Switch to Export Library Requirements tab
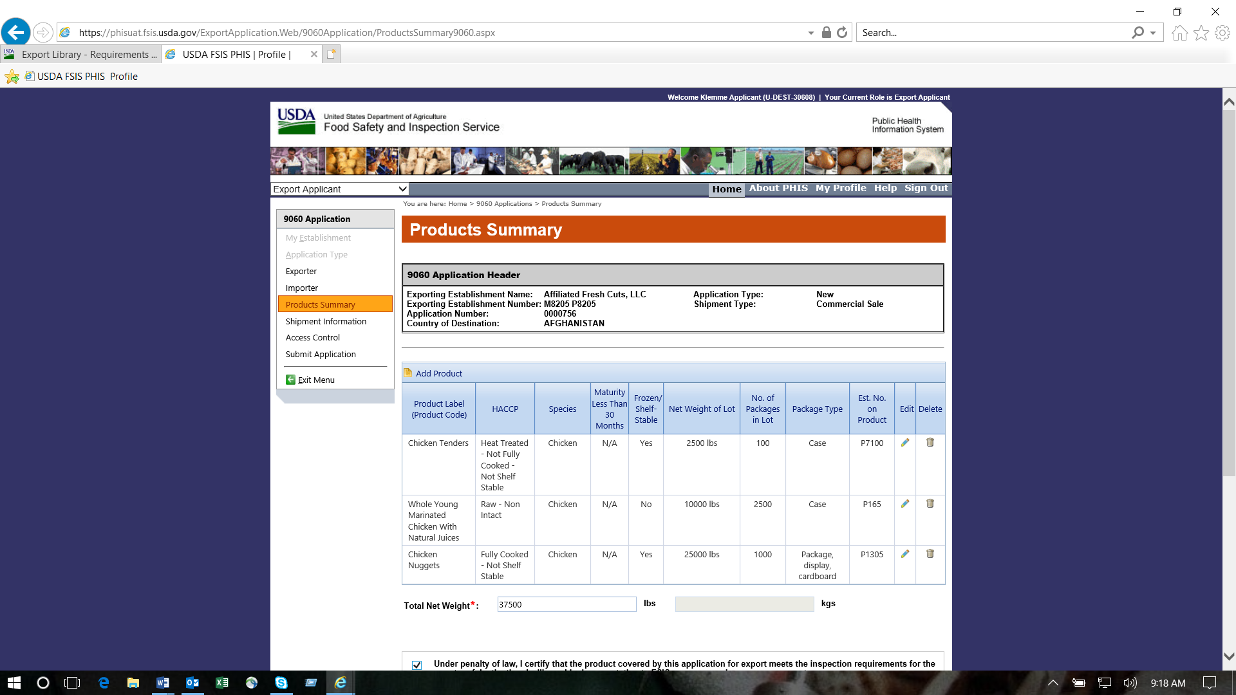 coord(82,55)
